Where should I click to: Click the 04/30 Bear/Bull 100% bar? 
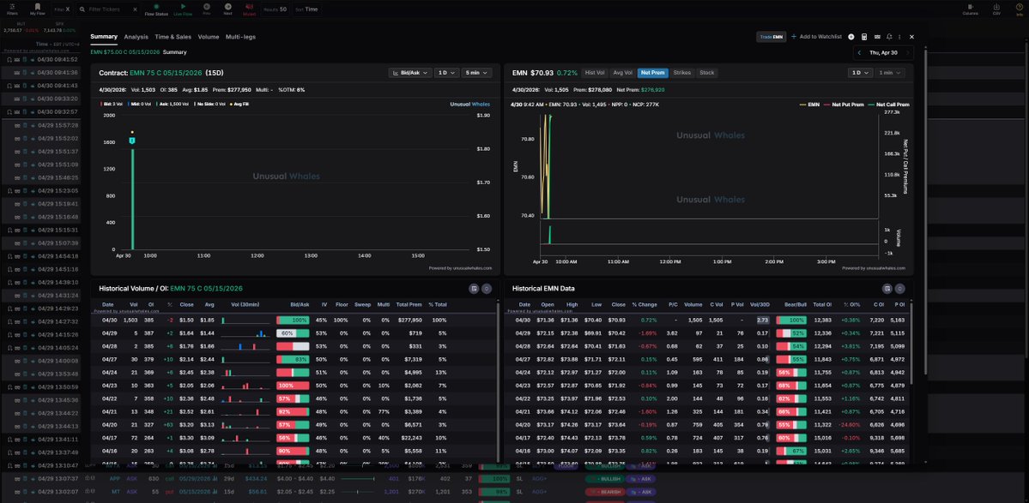pyautogui.click(x=790, y=320)
